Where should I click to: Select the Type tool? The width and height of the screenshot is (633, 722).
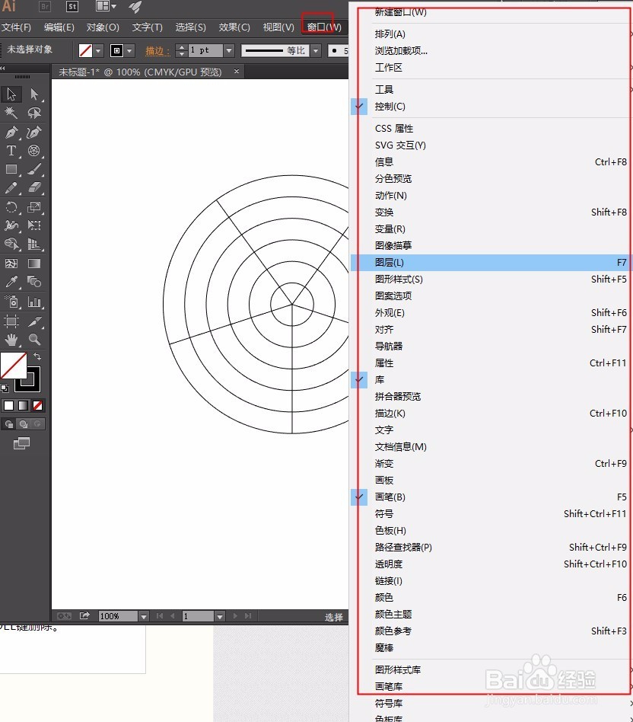coord(11,151)
